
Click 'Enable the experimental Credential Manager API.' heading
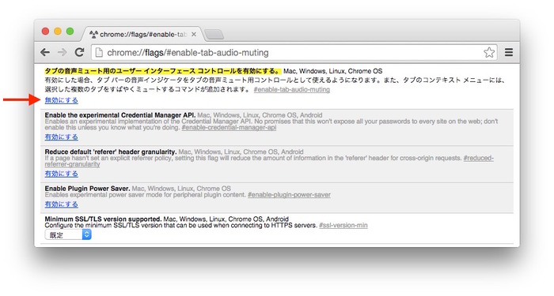[x=120, y=115]
